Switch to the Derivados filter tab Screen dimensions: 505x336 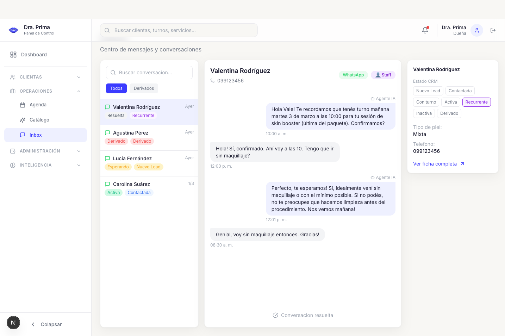[144, 88]
